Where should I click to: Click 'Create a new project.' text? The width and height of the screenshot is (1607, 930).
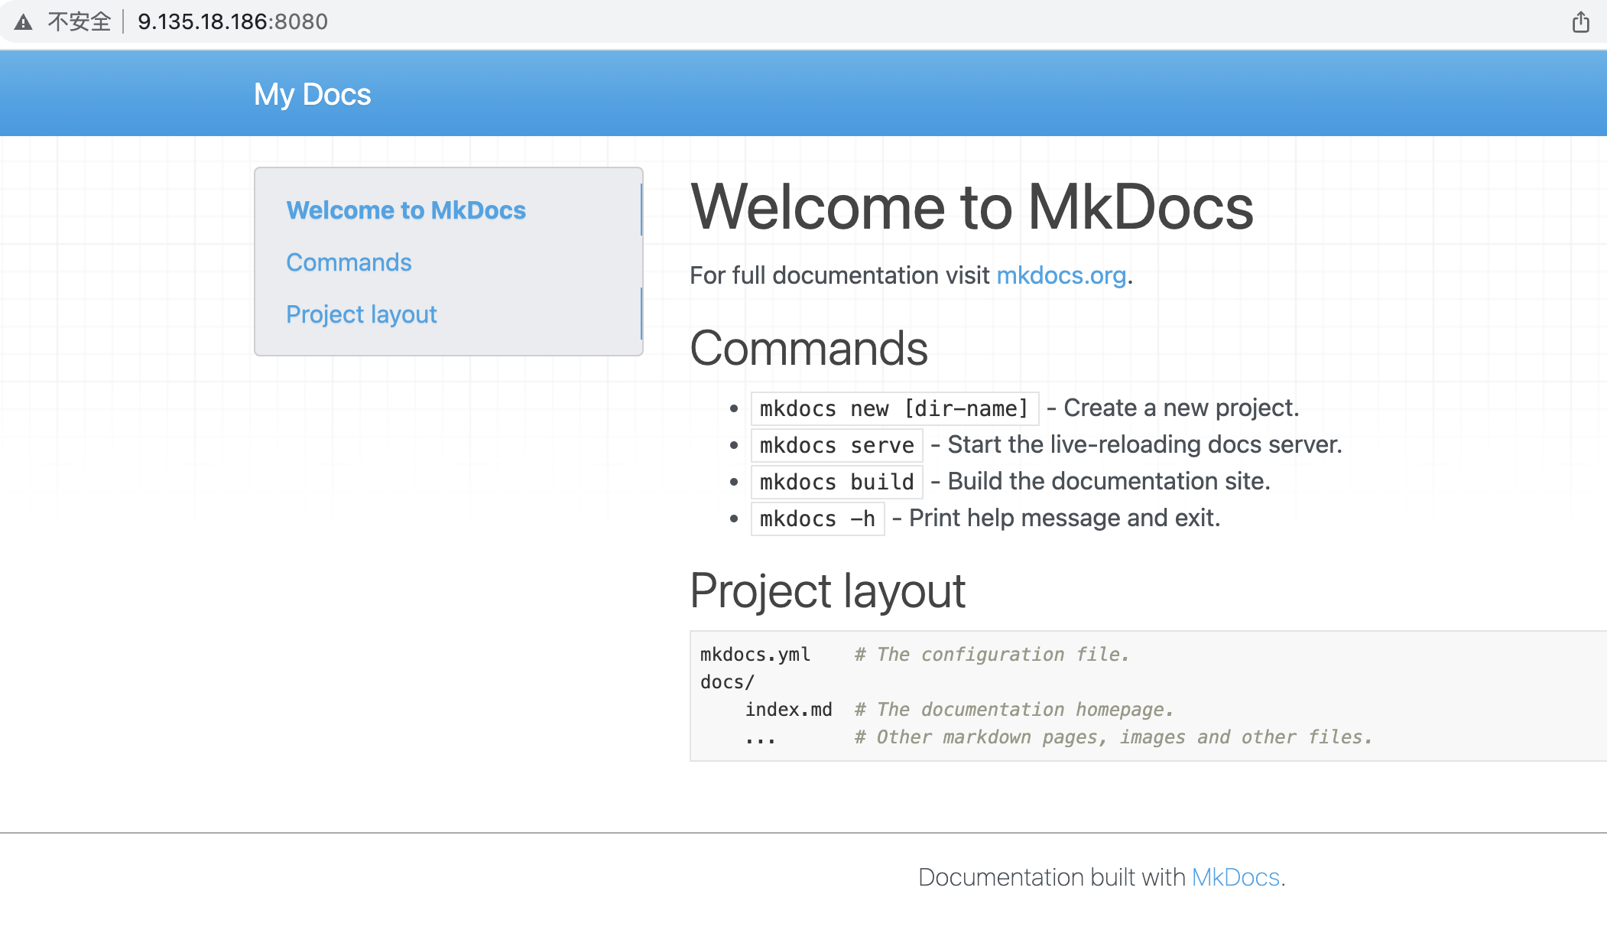(1181, 408)
